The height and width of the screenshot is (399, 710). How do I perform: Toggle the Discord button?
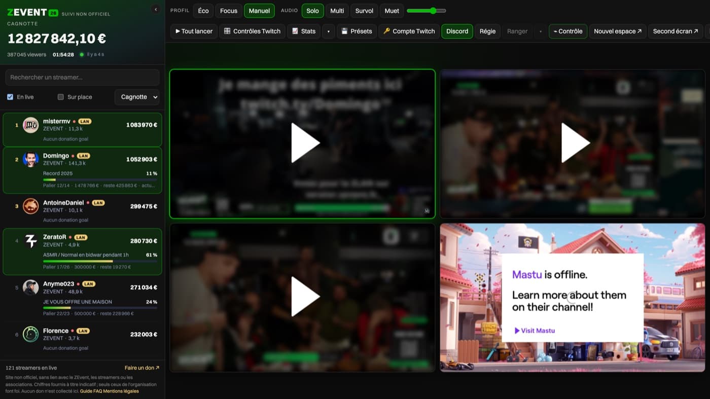click(457, 31)
